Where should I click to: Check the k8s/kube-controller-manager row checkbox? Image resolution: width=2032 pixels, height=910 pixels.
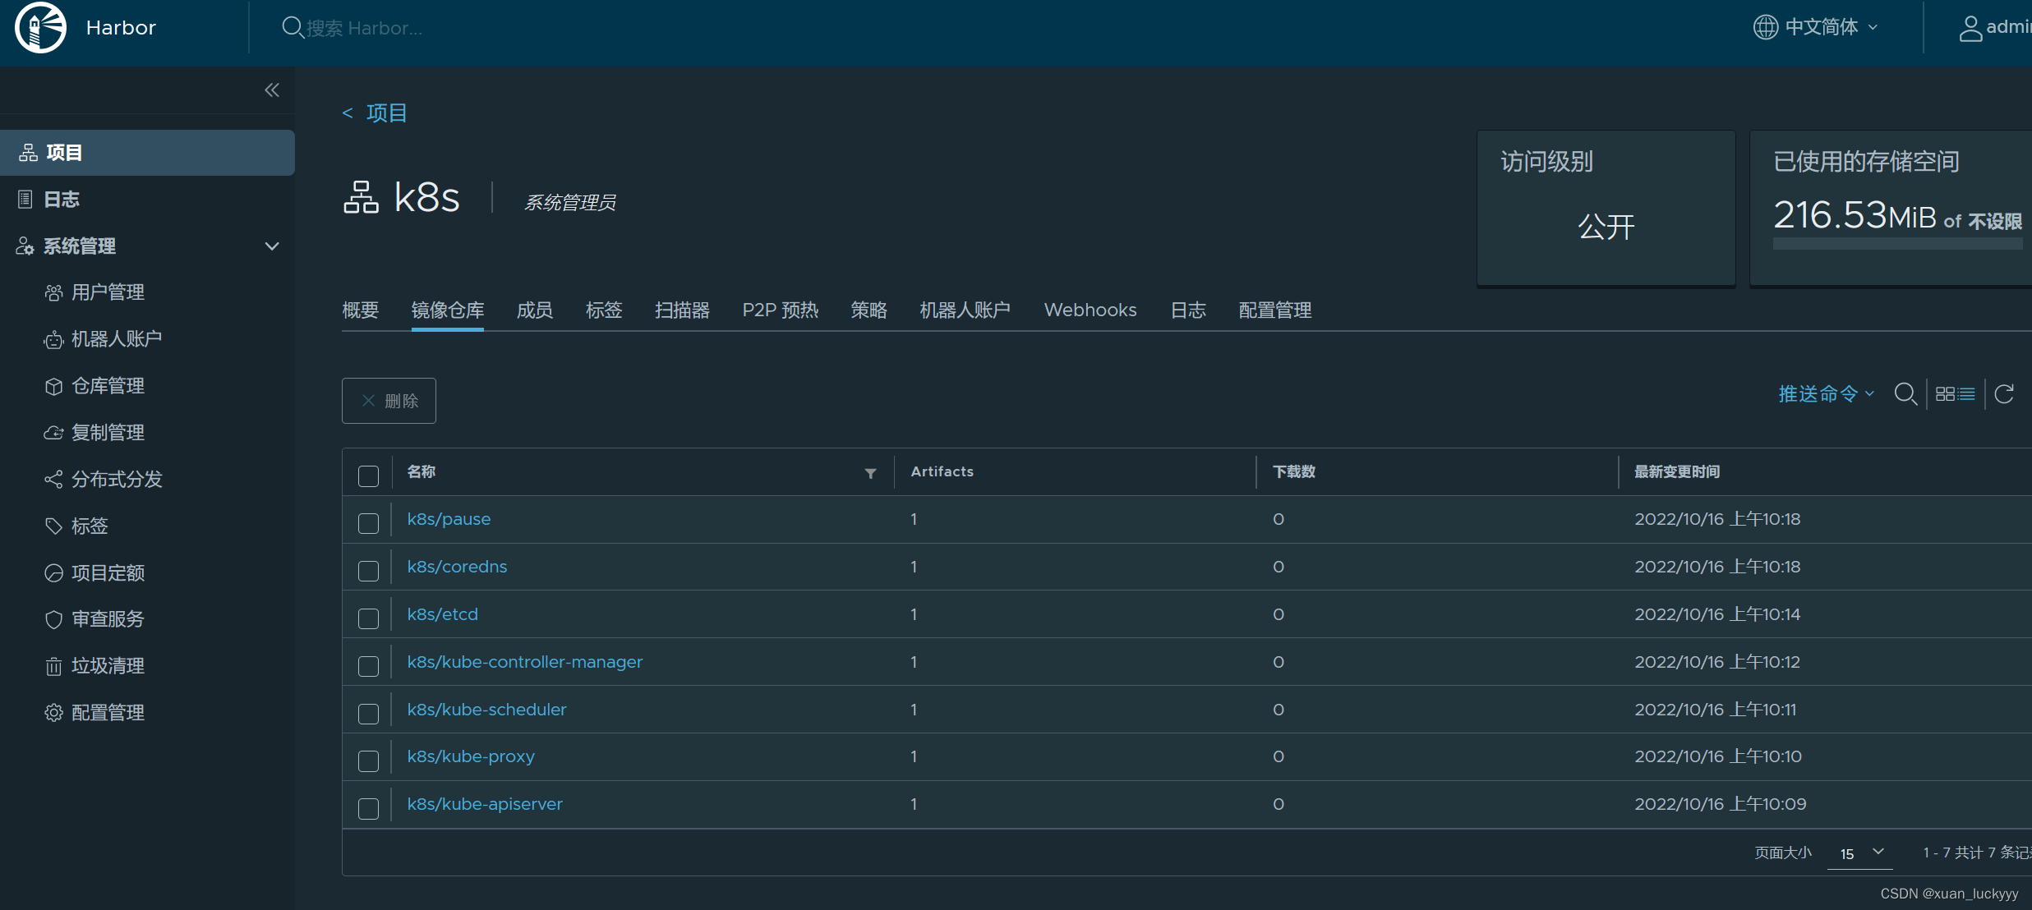pos(368,666)
